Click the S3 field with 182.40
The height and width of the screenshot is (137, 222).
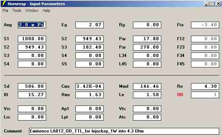(89, 47)
